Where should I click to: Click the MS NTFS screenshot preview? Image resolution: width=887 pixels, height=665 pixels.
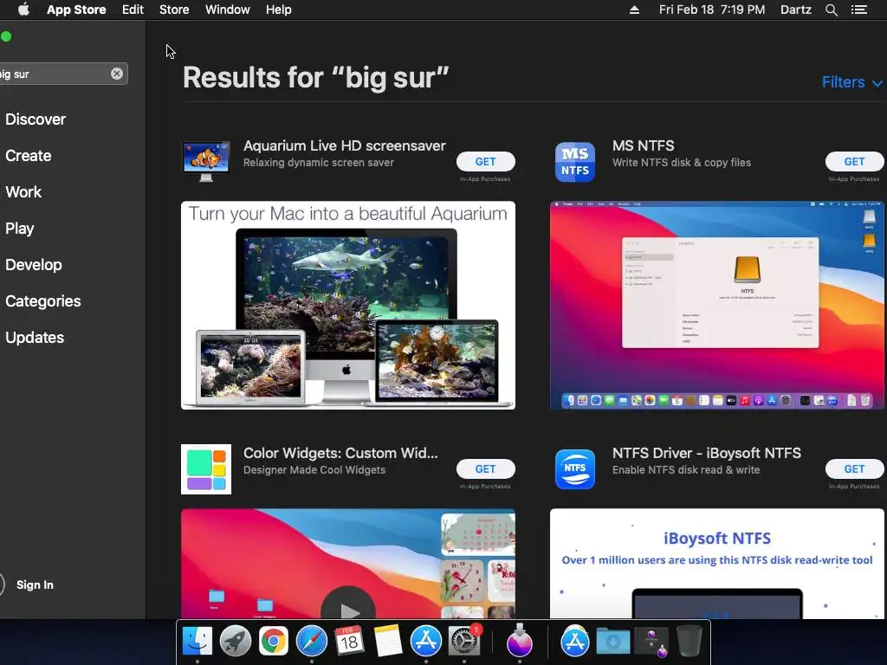pos(716,306)
